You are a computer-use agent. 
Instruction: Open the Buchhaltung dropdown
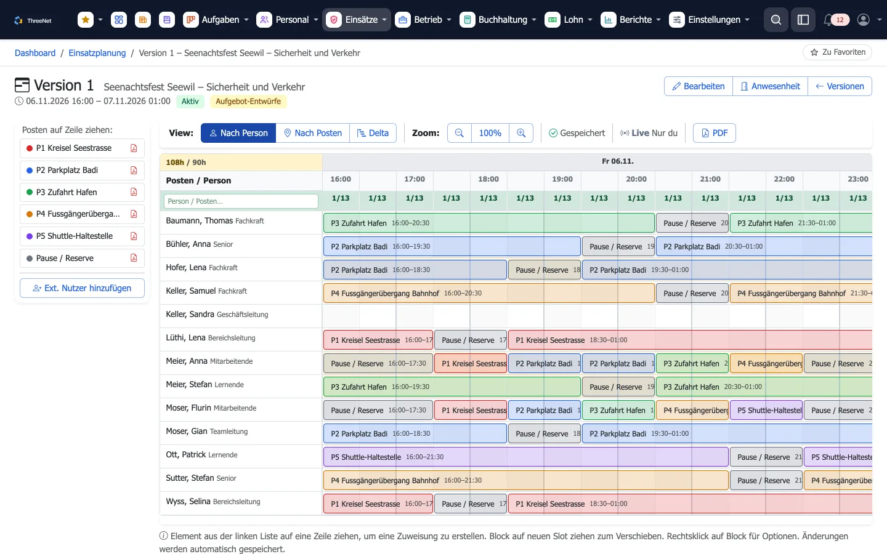click(498, 20)
